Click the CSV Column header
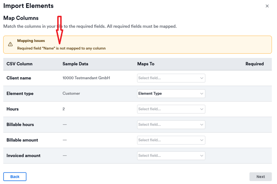 pos(19,64)
